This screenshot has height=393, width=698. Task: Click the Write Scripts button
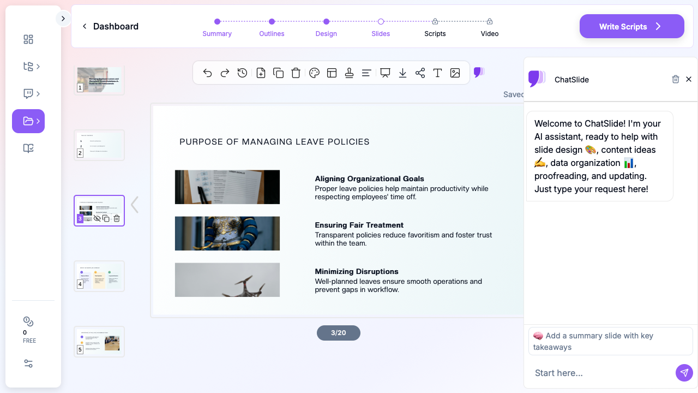click(631, 26)
